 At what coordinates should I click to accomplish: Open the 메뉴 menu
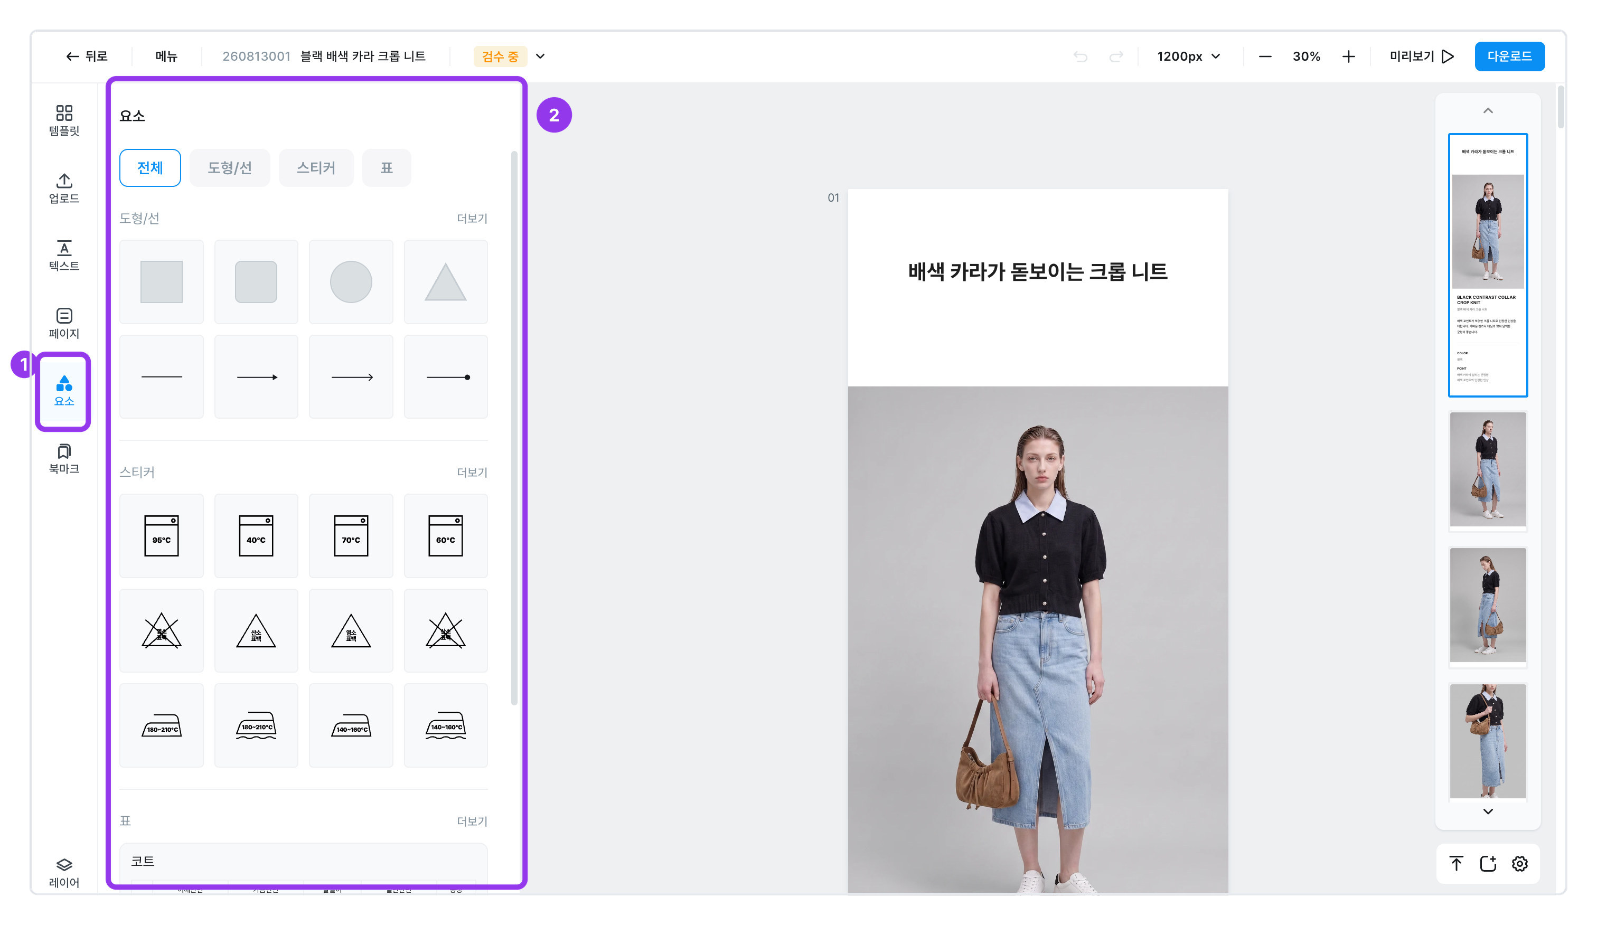point(166,56)
